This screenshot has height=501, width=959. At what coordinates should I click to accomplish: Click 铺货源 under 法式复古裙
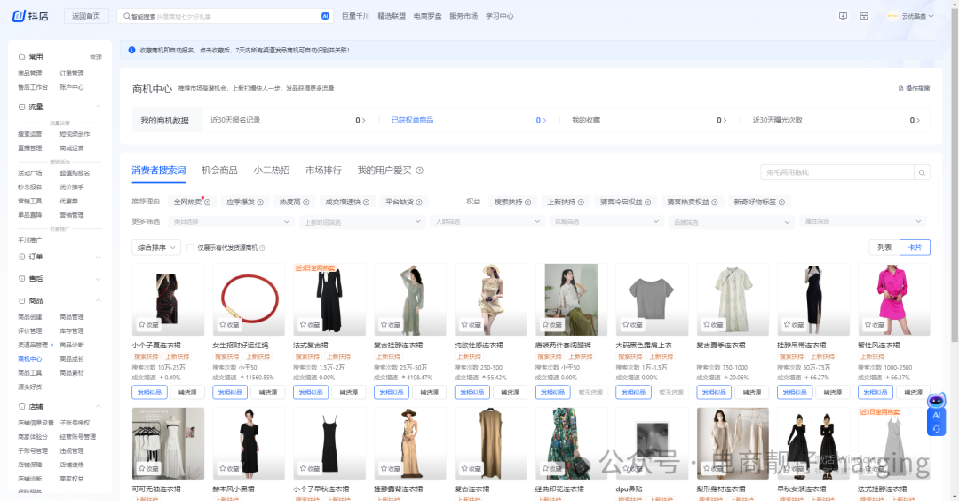pos(349,392)
